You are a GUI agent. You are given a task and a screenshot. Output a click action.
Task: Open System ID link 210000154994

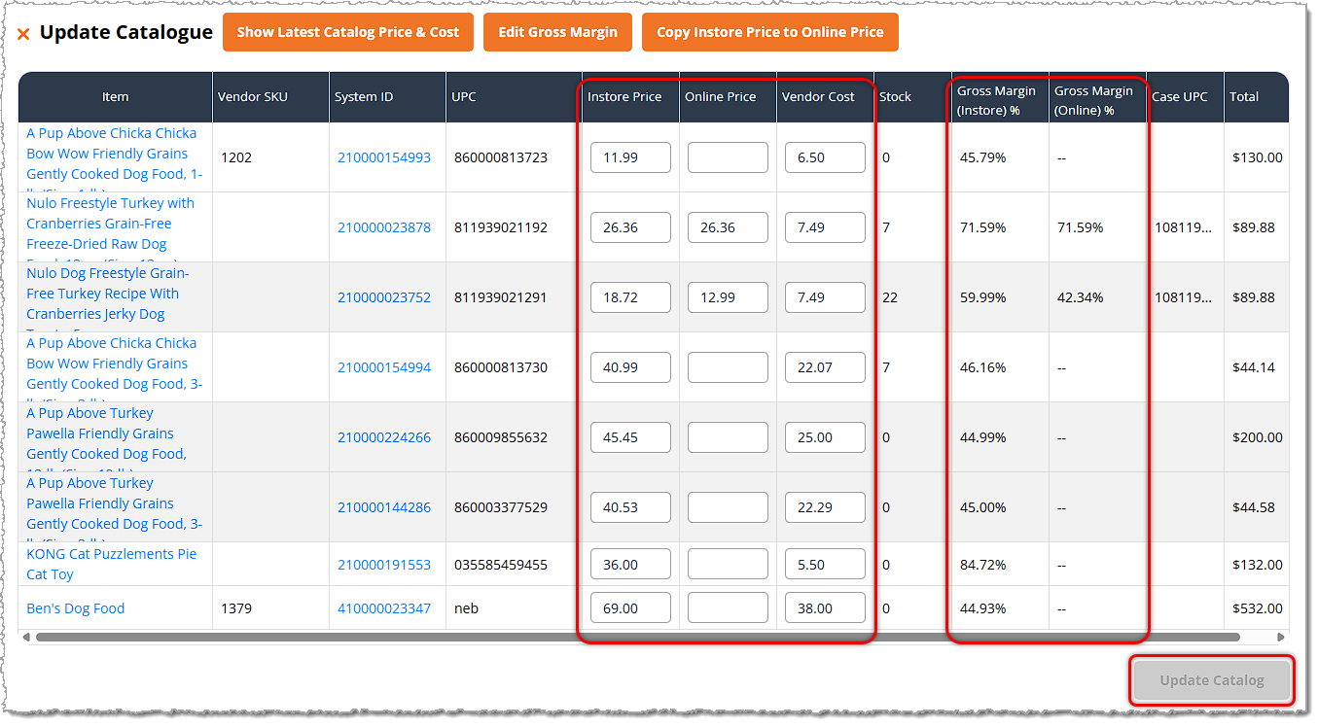(x=384, y=367)
